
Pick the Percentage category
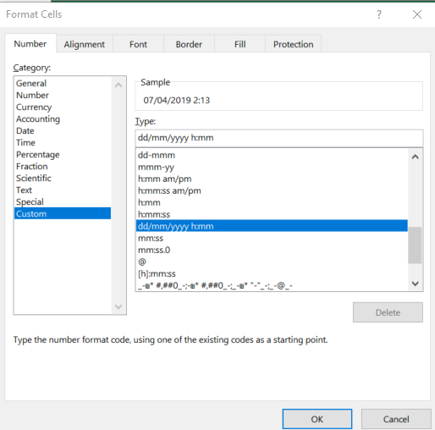(63, 154)
